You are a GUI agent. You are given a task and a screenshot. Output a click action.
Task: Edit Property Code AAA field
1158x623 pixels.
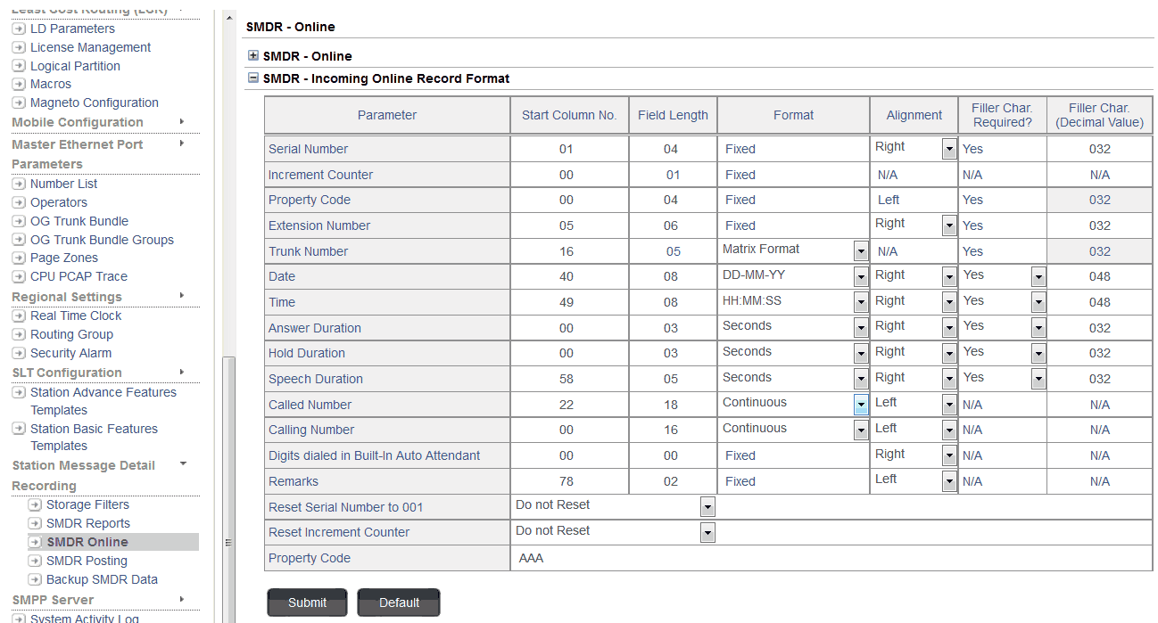831,558
